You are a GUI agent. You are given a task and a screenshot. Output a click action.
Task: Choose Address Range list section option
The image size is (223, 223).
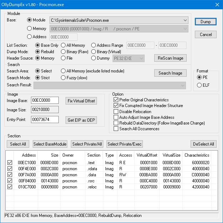pos(93,45)
